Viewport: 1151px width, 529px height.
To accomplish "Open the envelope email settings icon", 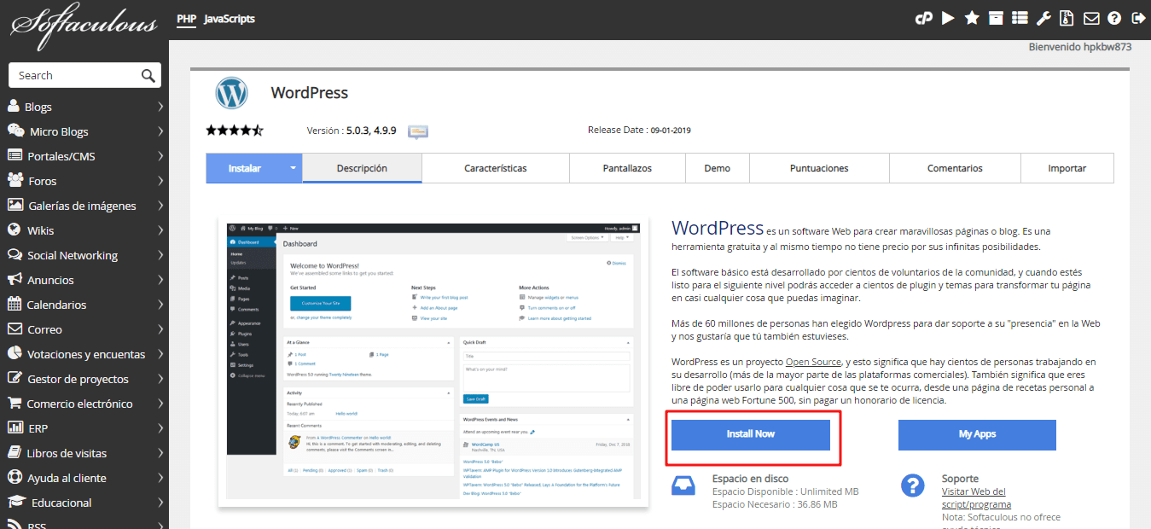I will 1091,18.
